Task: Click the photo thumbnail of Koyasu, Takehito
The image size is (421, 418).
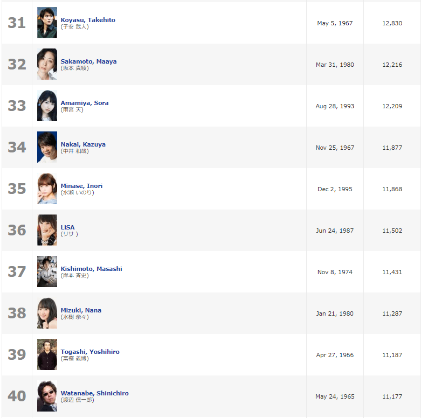Action: click(47, 23)
